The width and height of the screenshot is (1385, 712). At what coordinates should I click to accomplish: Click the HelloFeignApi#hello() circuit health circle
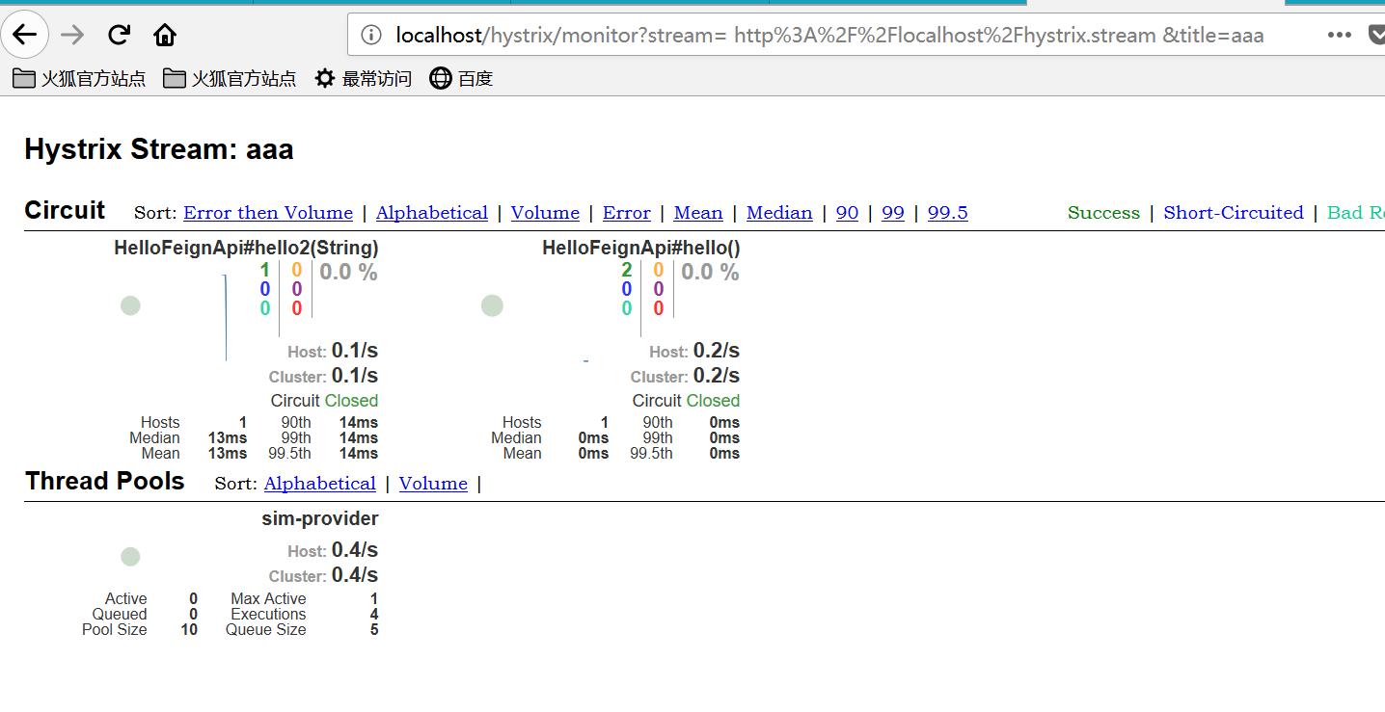[x=492, y=305]
